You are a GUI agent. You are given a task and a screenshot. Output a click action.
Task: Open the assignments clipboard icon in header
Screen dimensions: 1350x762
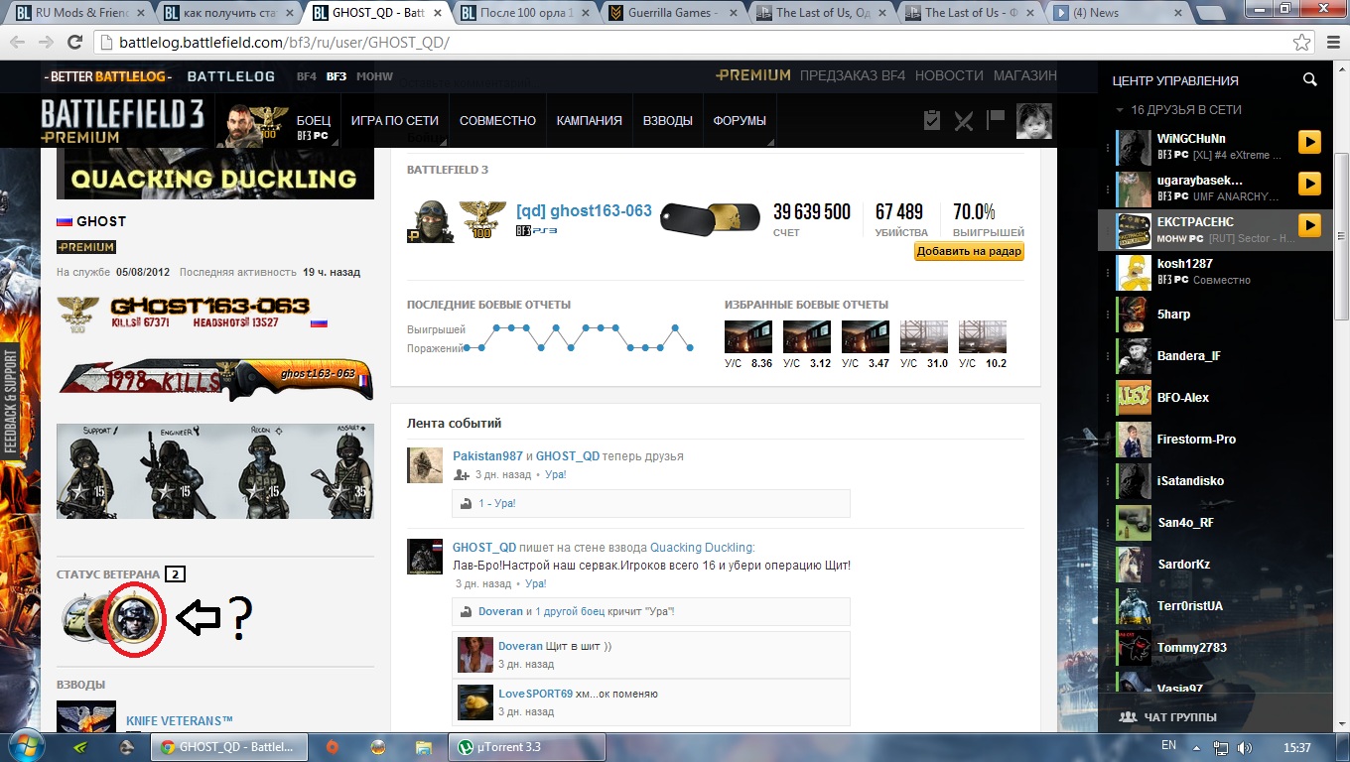[931, 120]
